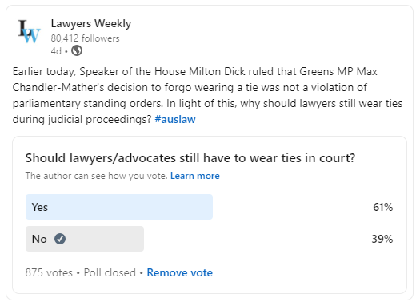Click the Yes result progress bar
This screenshot has height=306, width=420.
[119, 207]
